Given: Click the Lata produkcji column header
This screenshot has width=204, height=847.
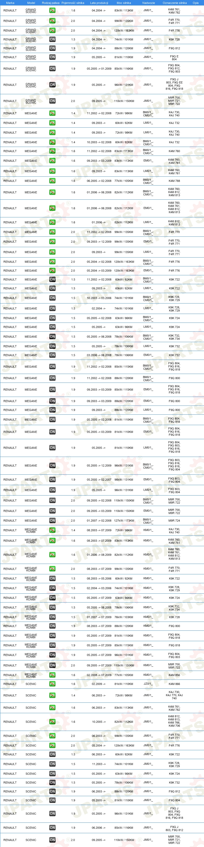Looking at the screenshot, I should click(x=99, y=3).
